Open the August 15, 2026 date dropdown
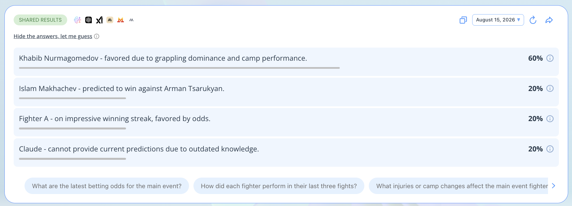Image resolution: width=572 pixels, height=206 pixels. tap(498, 20)
